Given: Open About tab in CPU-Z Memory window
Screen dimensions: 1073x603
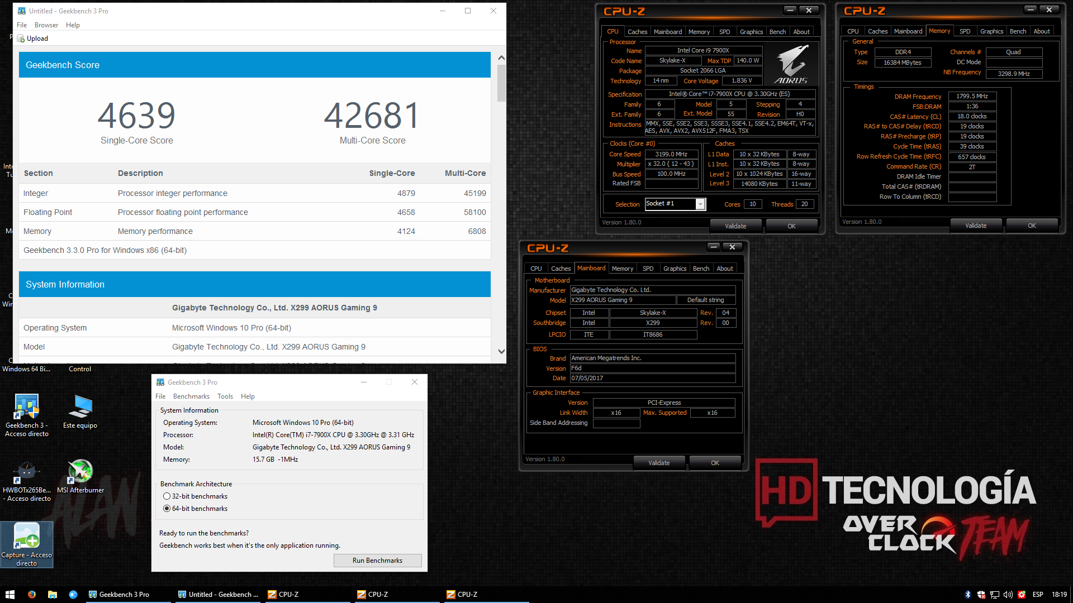Looking at the screenshot, I should [x=1041, y=31].
